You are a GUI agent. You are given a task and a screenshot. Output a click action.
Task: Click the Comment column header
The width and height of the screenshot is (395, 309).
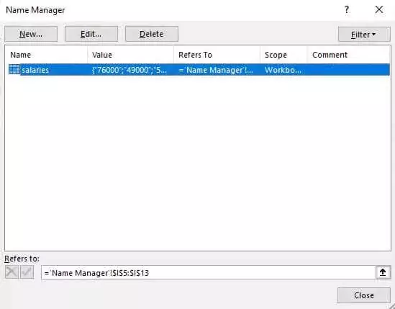pos(330,55)
